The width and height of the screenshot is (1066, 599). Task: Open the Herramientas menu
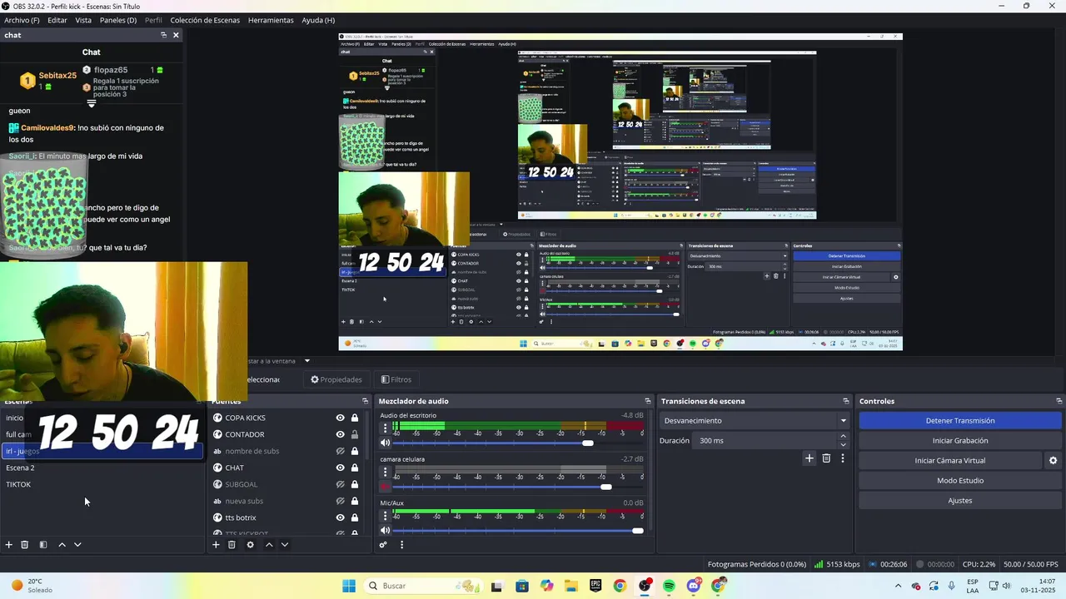(x=271, y=20)
